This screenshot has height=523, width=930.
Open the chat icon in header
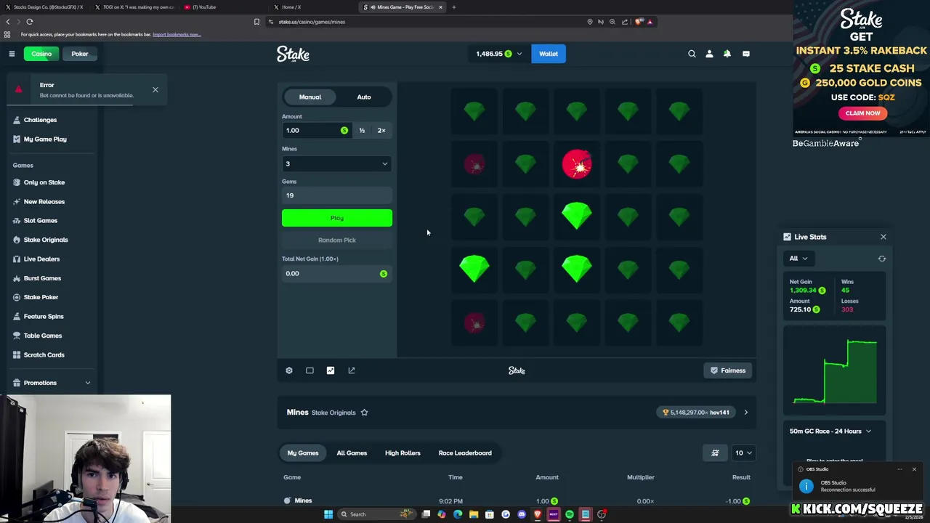pyautogui.click(x=746, y=54)
